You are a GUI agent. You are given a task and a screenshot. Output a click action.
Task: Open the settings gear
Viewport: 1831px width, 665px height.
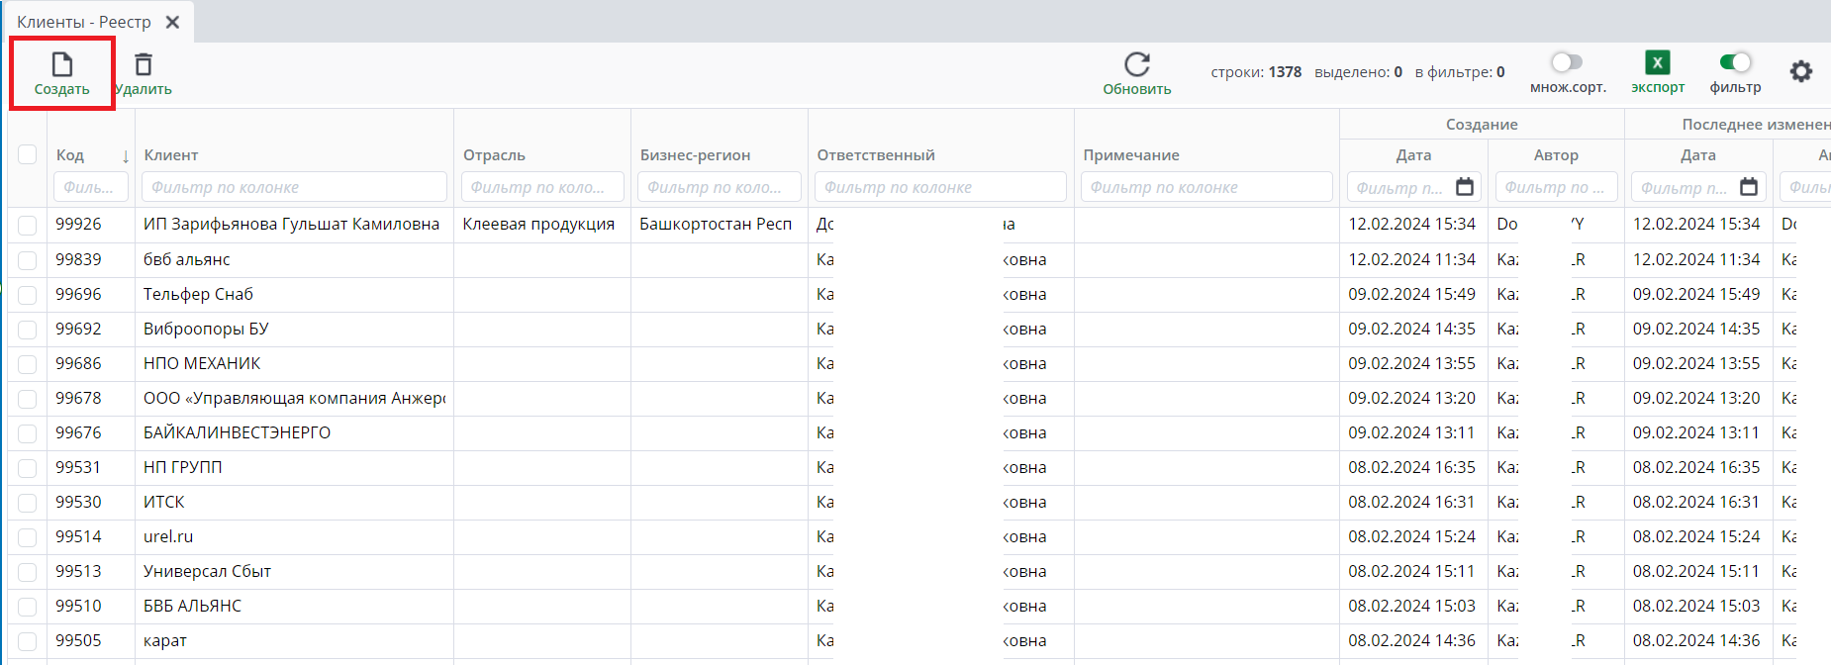click(1800, 71)
